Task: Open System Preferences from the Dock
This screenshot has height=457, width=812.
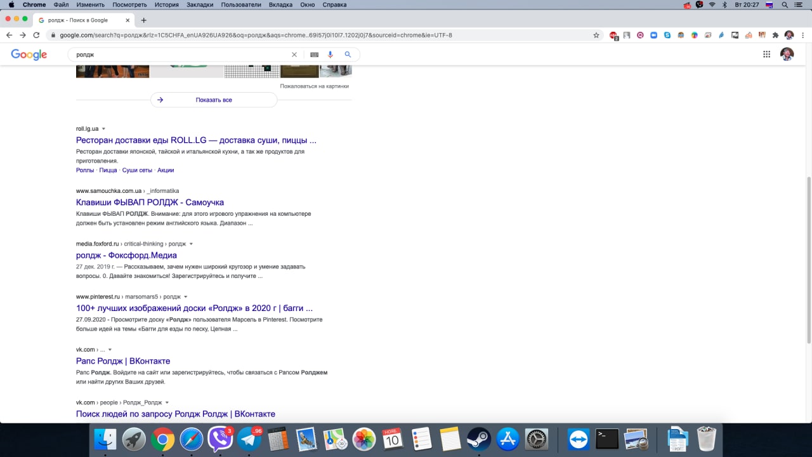Action: [x=537, y=439]
